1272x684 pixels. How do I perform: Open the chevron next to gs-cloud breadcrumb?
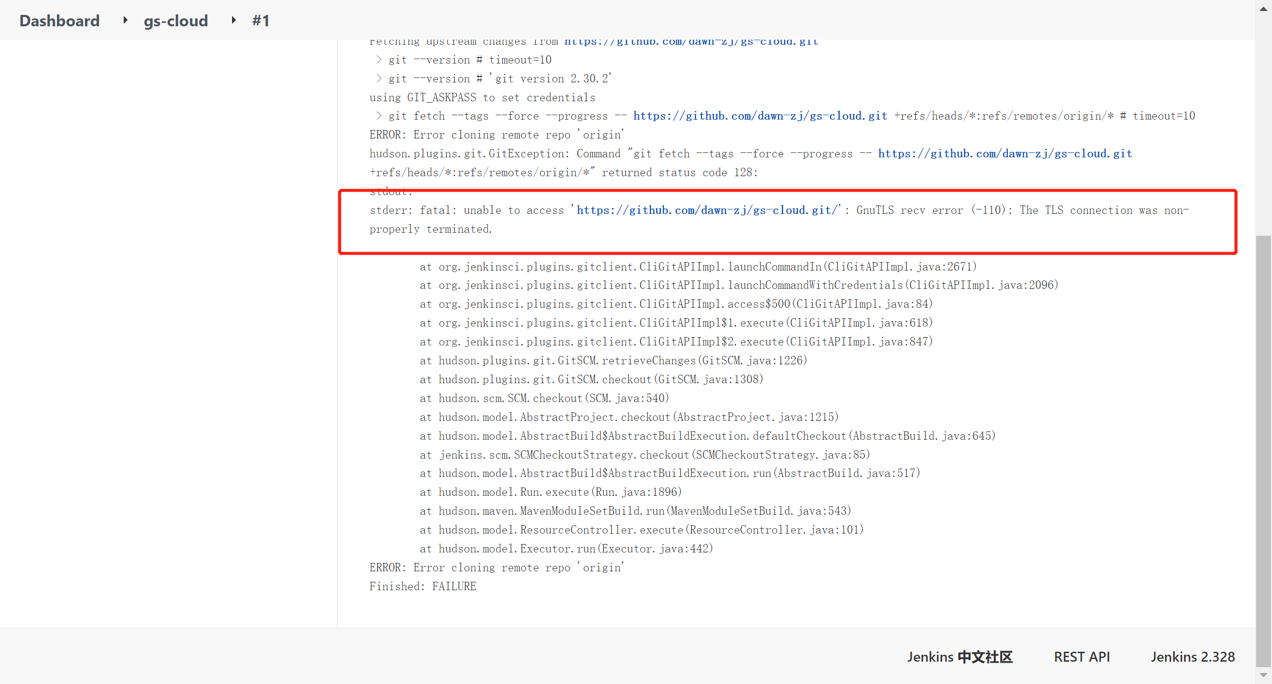[x=233, y=20]
